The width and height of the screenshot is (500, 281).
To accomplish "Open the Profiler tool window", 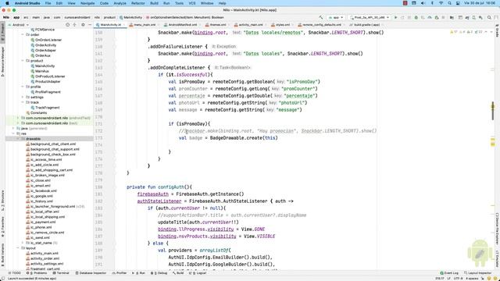I will click(120, 273).
